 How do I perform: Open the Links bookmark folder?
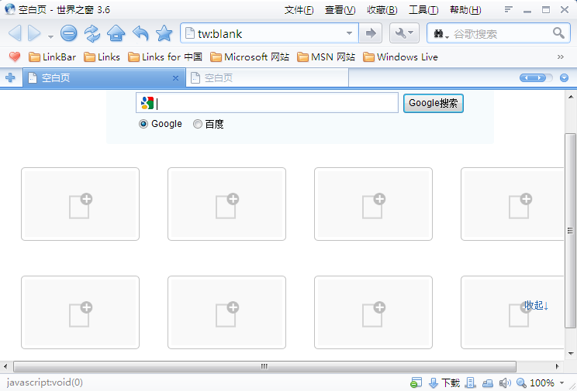point(102,57)
